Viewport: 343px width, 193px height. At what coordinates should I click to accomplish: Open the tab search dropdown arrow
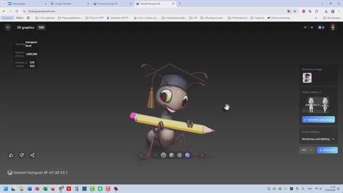3,4
